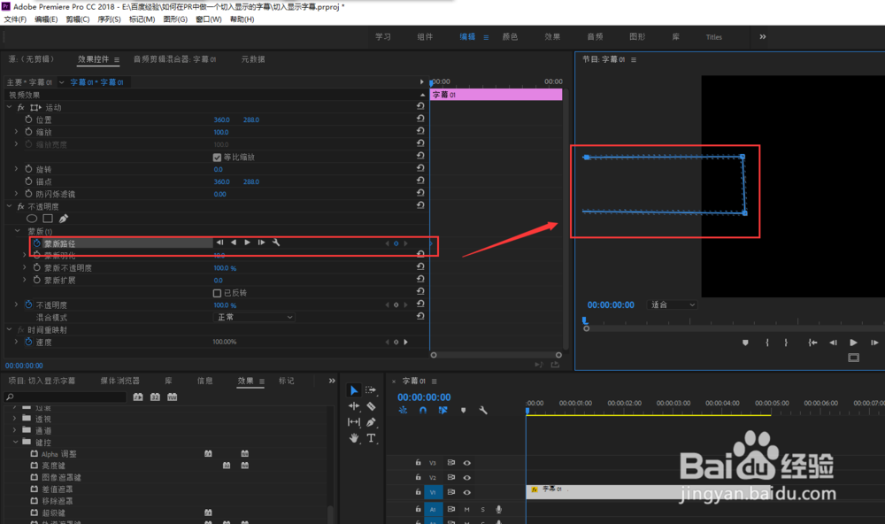Create ellipse mask under 不透明度
885x524 pixels.
32,219
